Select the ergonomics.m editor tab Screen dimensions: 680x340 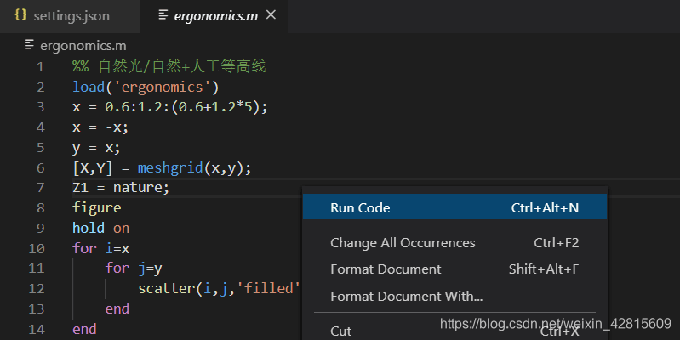point(215,16)
